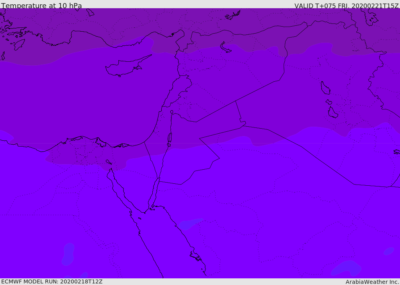Click the Dead Sea outline
The image size is (400, 285).
[170, 138]
